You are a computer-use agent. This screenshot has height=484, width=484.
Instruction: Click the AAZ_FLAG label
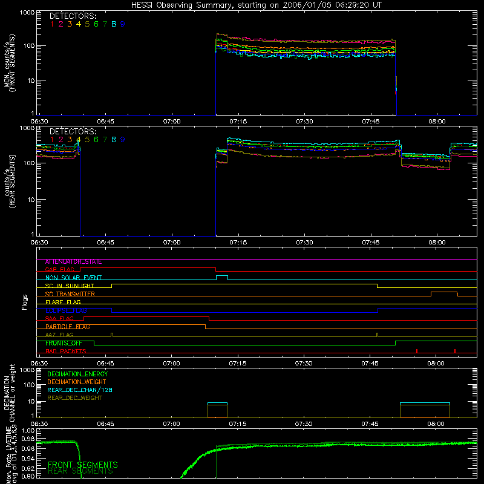pos(59,335)
